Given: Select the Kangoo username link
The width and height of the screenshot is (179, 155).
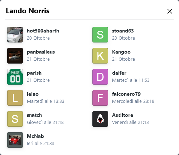Looking at the screenshot, I should (x=121, y=52).
